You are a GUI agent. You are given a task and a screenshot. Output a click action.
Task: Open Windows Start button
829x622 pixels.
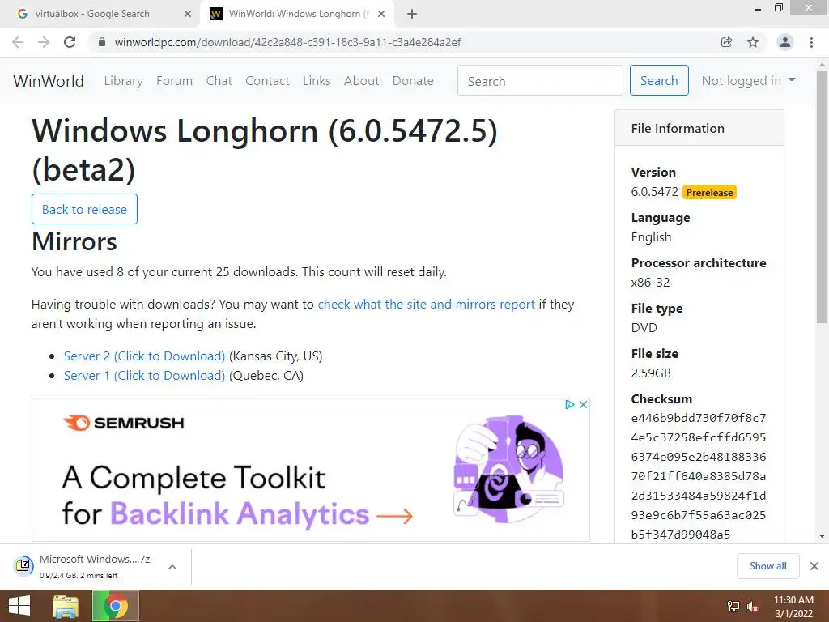(19, 606)
